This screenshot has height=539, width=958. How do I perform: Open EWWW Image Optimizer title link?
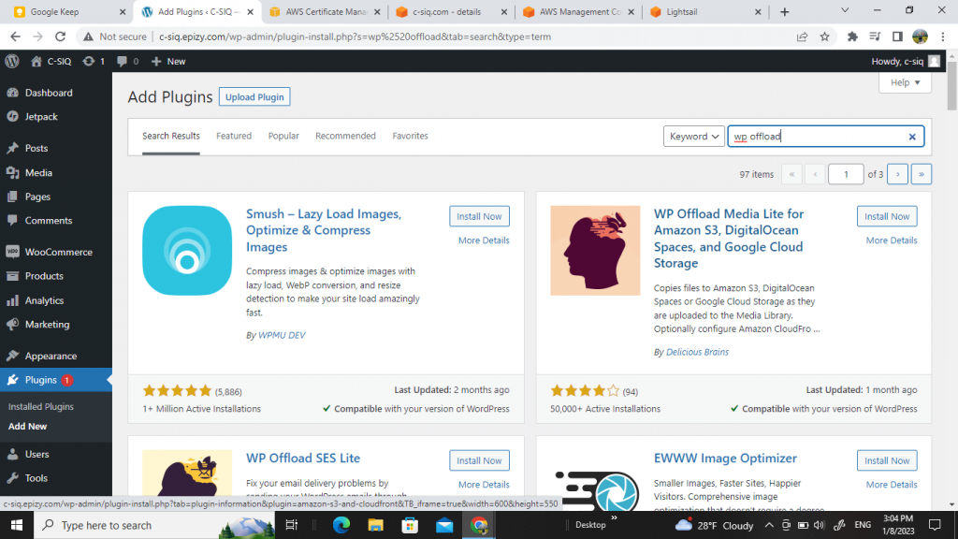[725, 459]
